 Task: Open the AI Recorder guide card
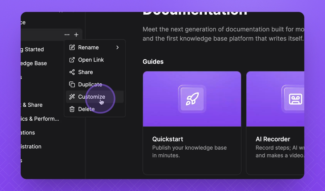(x=275, y=123)
